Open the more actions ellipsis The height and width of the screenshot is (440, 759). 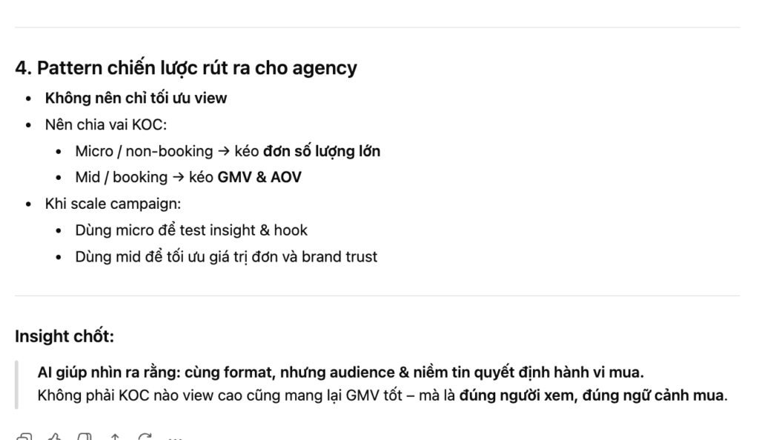175,437
